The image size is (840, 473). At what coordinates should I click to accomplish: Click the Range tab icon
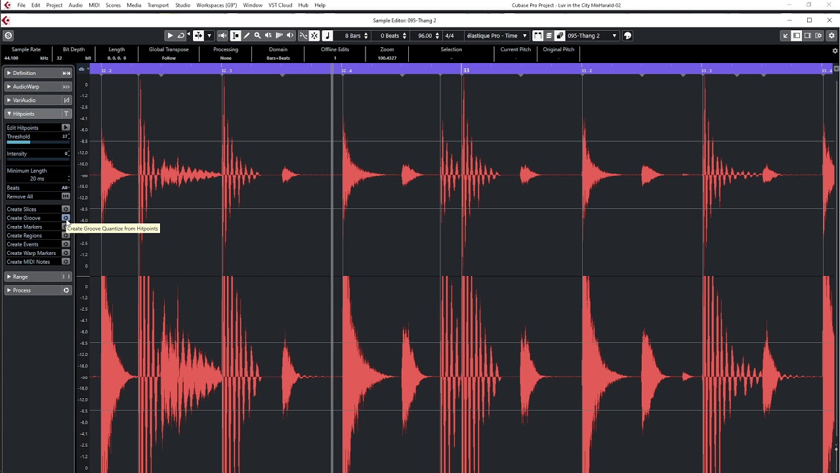[x=66, y=277]
